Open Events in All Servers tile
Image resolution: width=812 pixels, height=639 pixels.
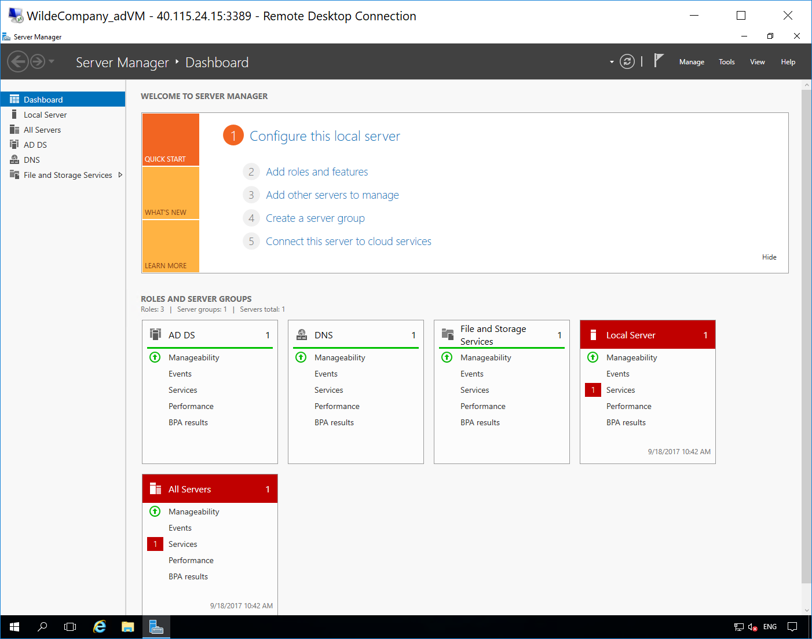(x=180, y=528)
